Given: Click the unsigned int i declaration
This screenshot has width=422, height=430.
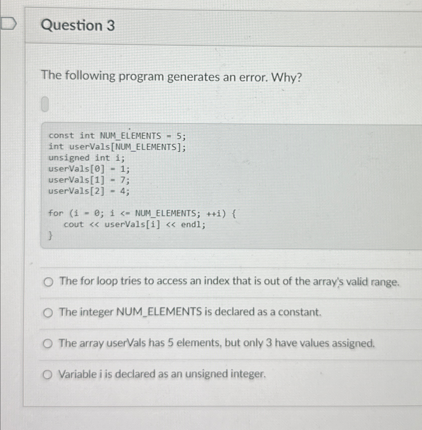Looking at the screenshot, I should [x=86, y=158].
